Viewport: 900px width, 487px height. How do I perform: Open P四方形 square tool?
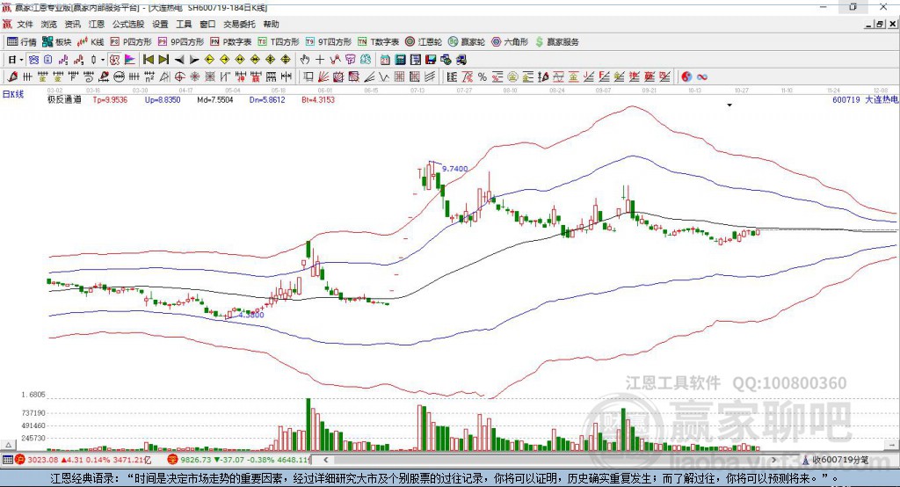pos(131,42)
